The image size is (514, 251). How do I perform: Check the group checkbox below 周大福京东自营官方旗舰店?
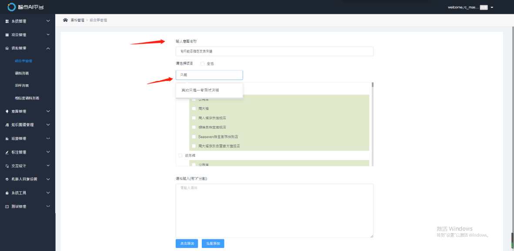(180, 156)
